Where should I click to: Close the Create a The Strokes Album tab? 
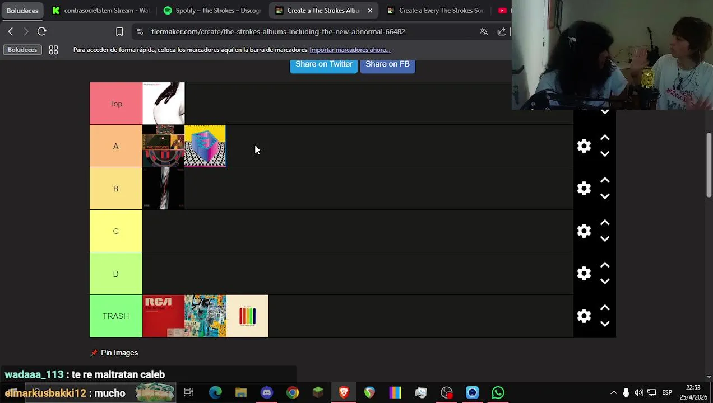pyautogui.click(x=370, y=10)
